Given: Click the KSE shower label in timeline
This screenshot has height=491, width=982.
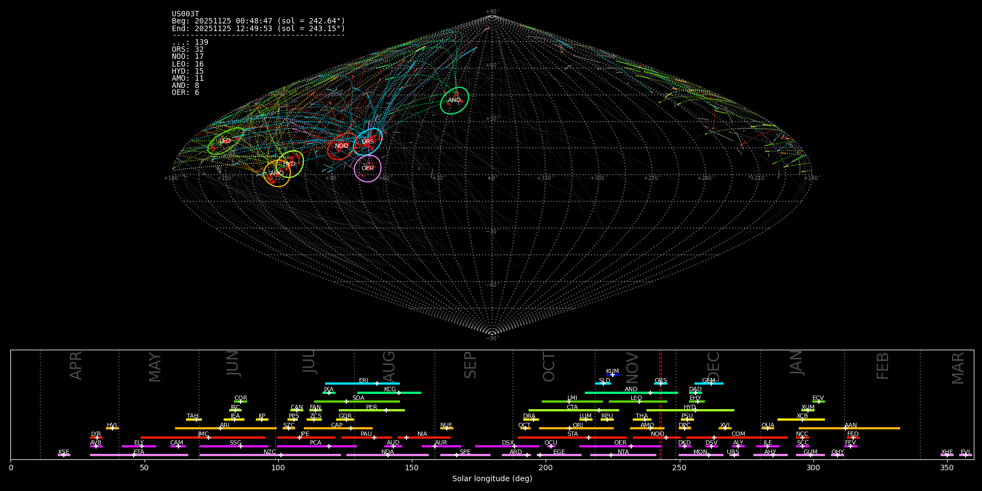Looking at the screenshot, I should pos(64,452).
